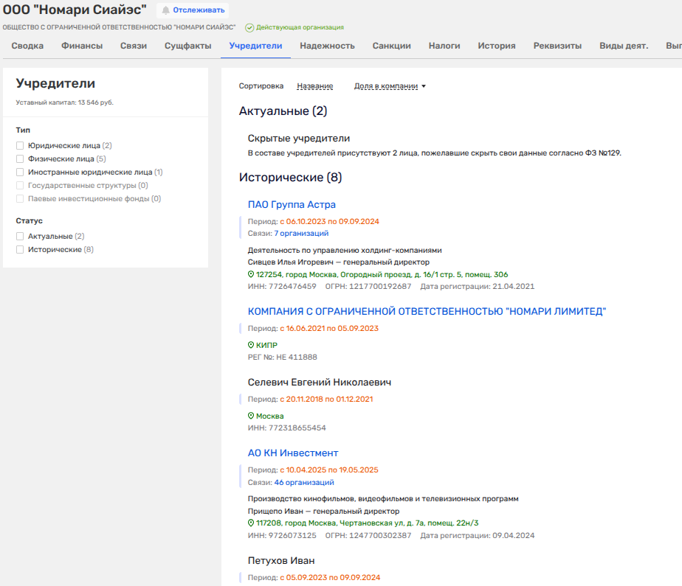Viewport: 682px width, 586px height.
Task: Click location pin icon near Огородный проезд address
Action: (251, 274)
